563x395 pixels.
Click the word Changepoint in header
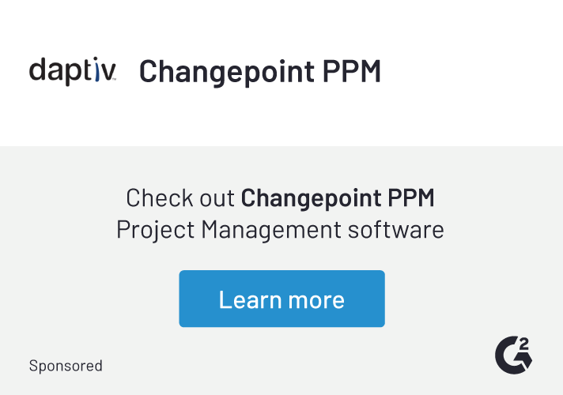[227, 73]
